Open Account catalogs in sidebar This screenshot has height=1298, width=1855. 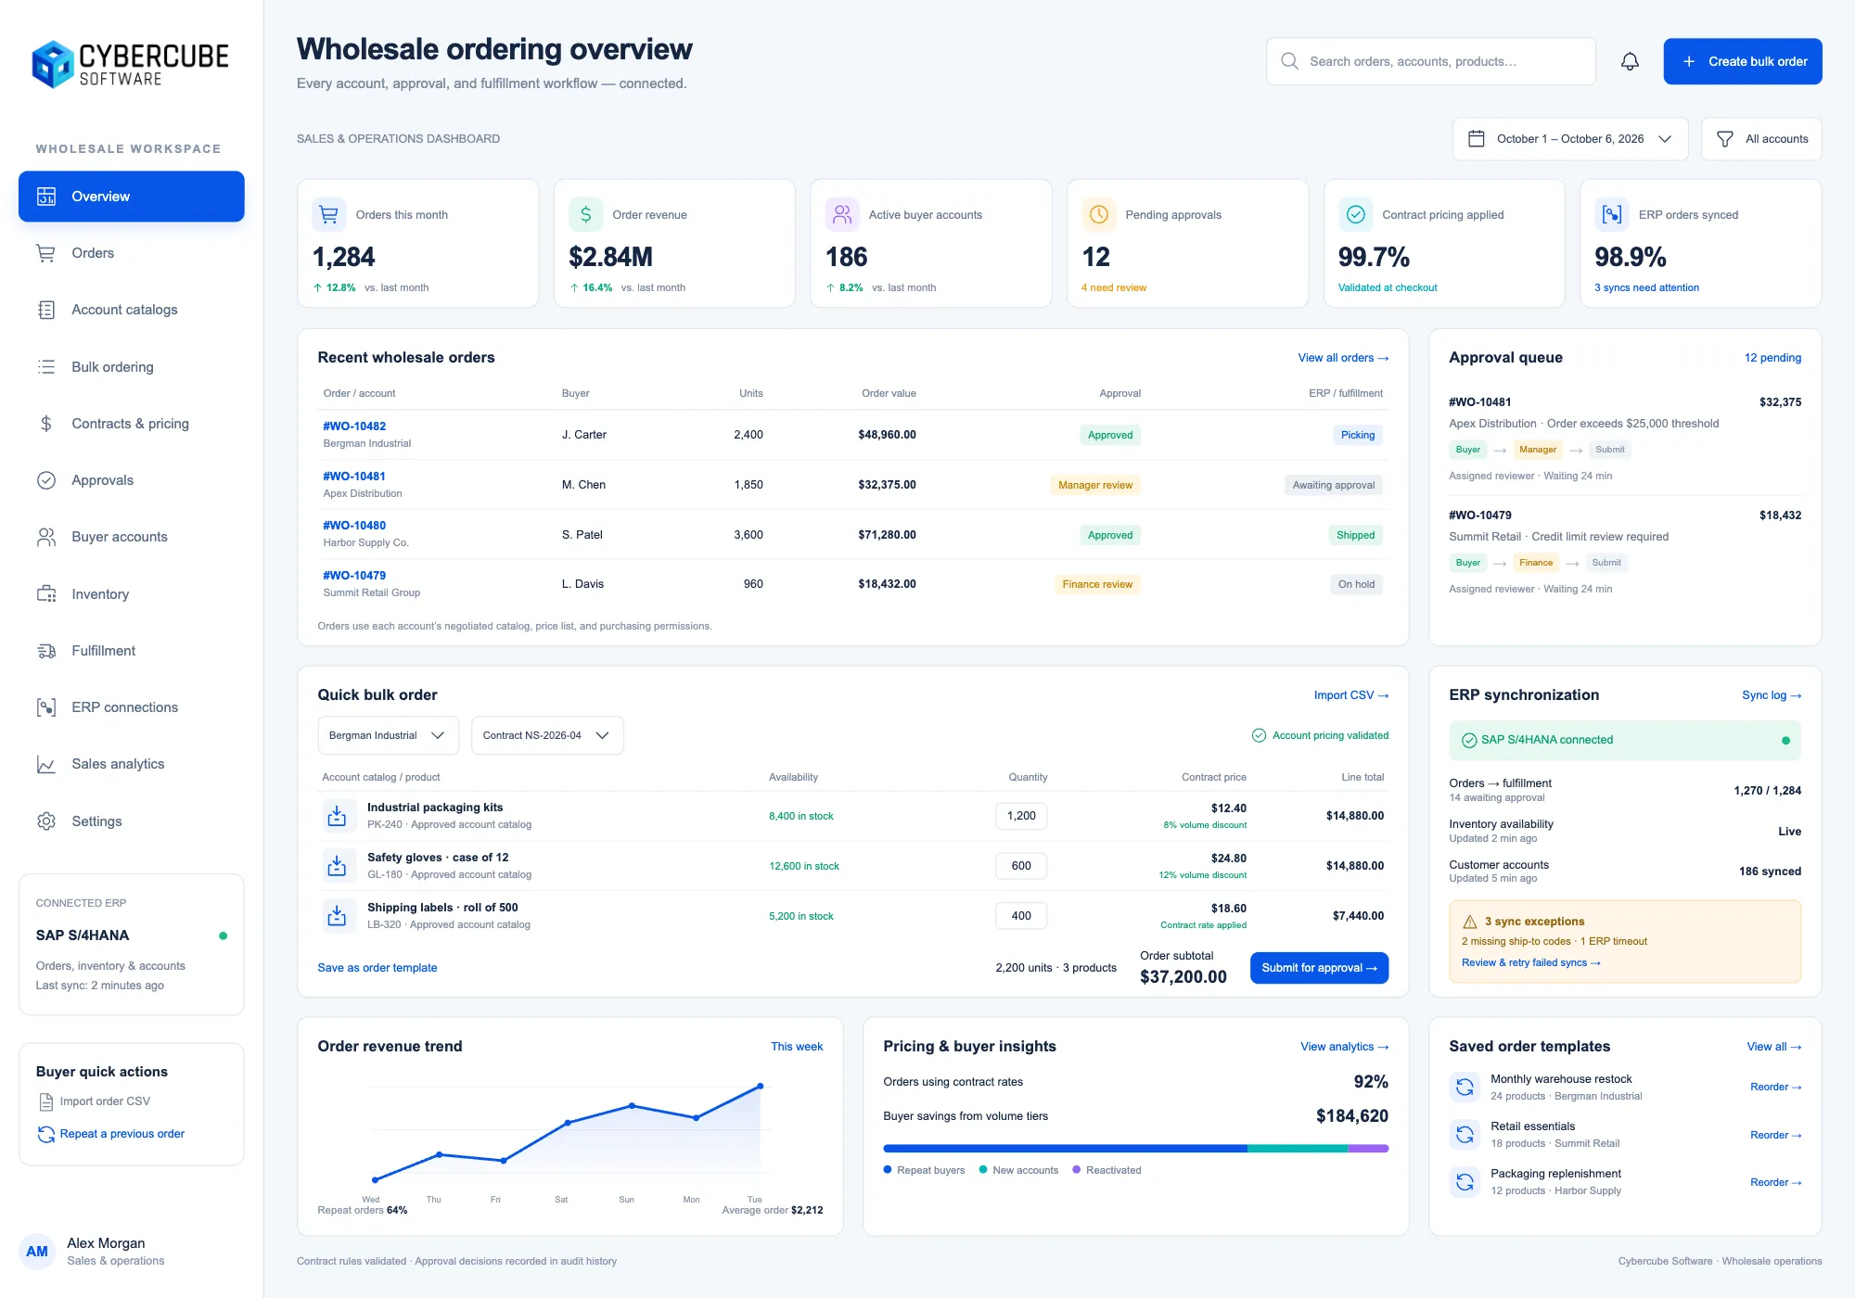(x=132, y=310)
